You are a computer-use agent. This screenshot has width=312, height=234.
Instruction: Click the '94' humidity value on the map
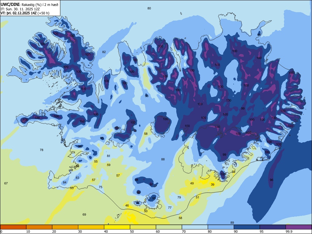(x=259, y=34)
